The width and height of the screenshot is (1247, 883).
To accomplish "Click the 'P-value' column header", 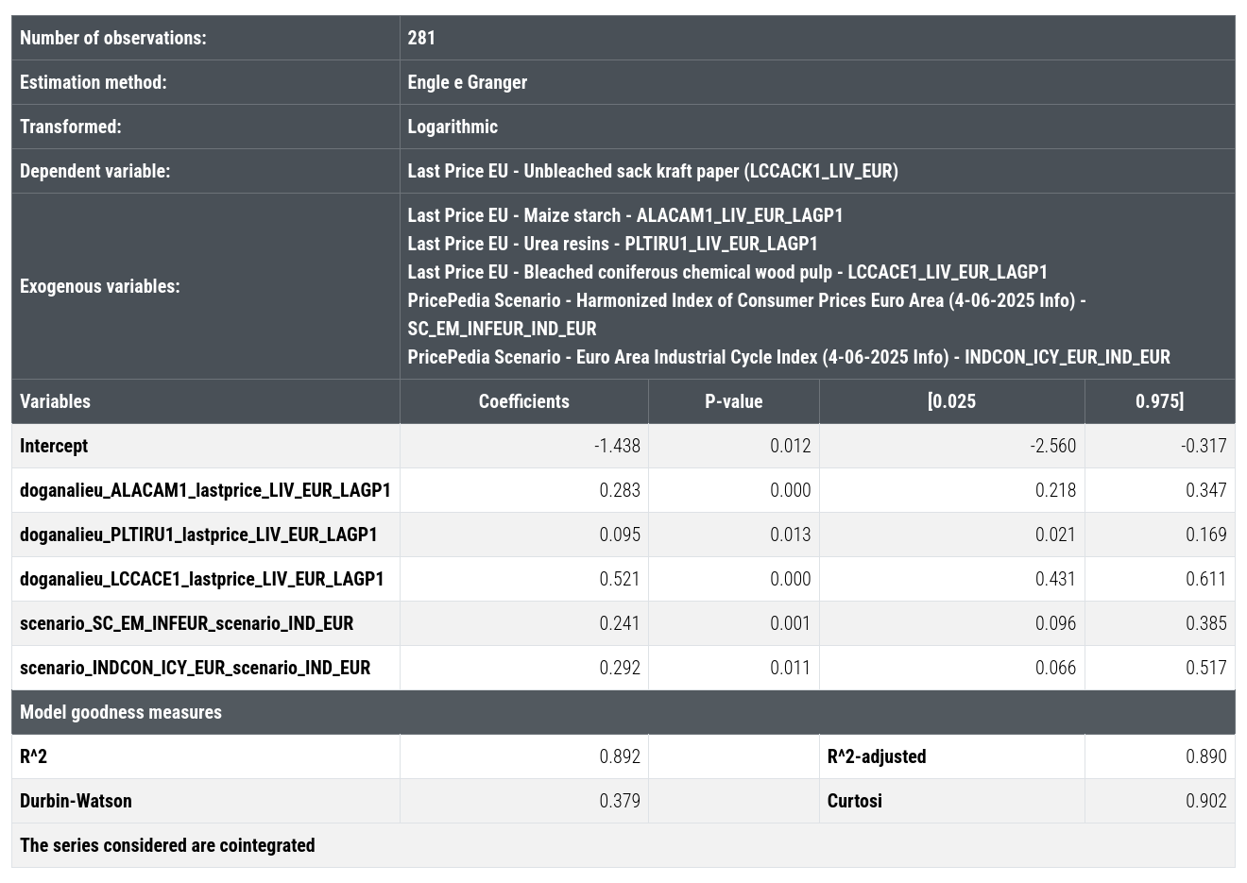I will [x=734, y=401].
